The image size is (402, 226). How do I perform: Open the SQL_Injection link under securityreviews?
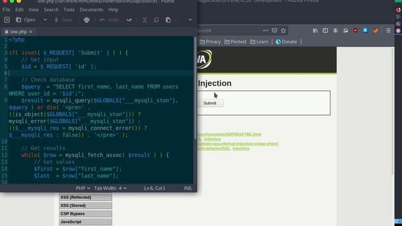pyautogui.click(x=209, y=139)
